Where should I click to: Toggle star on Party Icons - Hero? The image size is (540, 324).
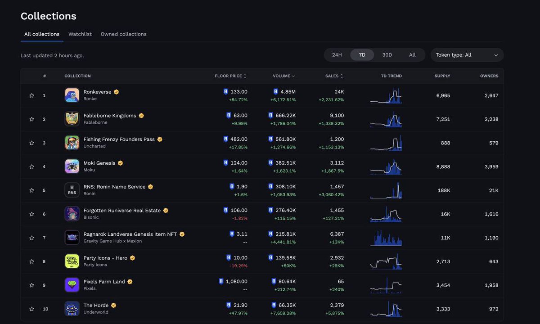(x=32, y=261)
